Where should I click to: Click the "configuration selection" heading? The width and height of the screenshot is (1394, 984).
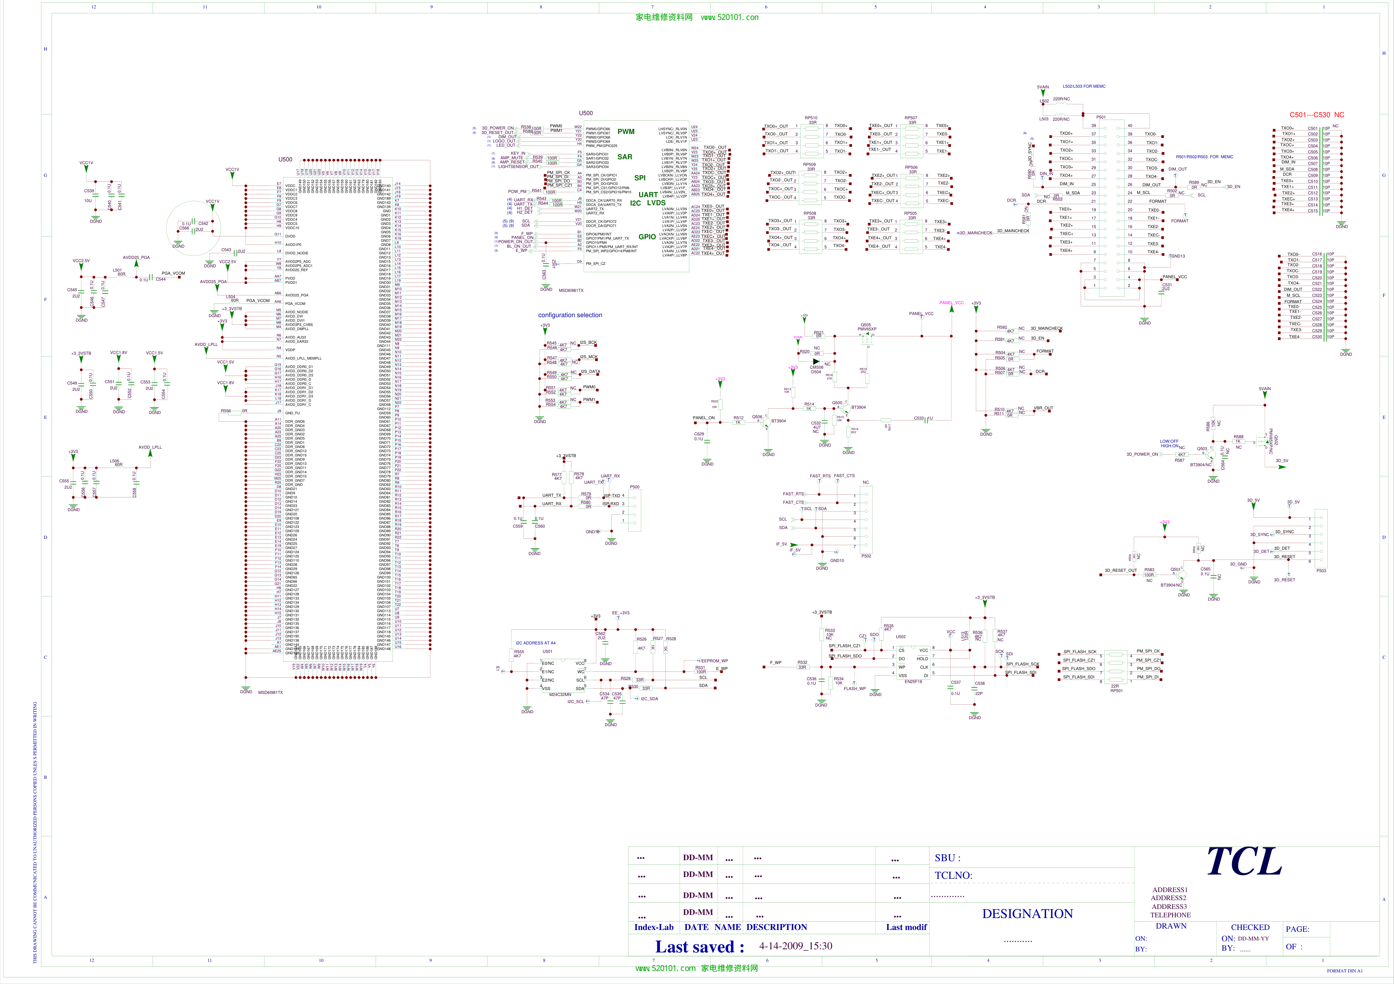pyautogui.click(x=570, y=315)
